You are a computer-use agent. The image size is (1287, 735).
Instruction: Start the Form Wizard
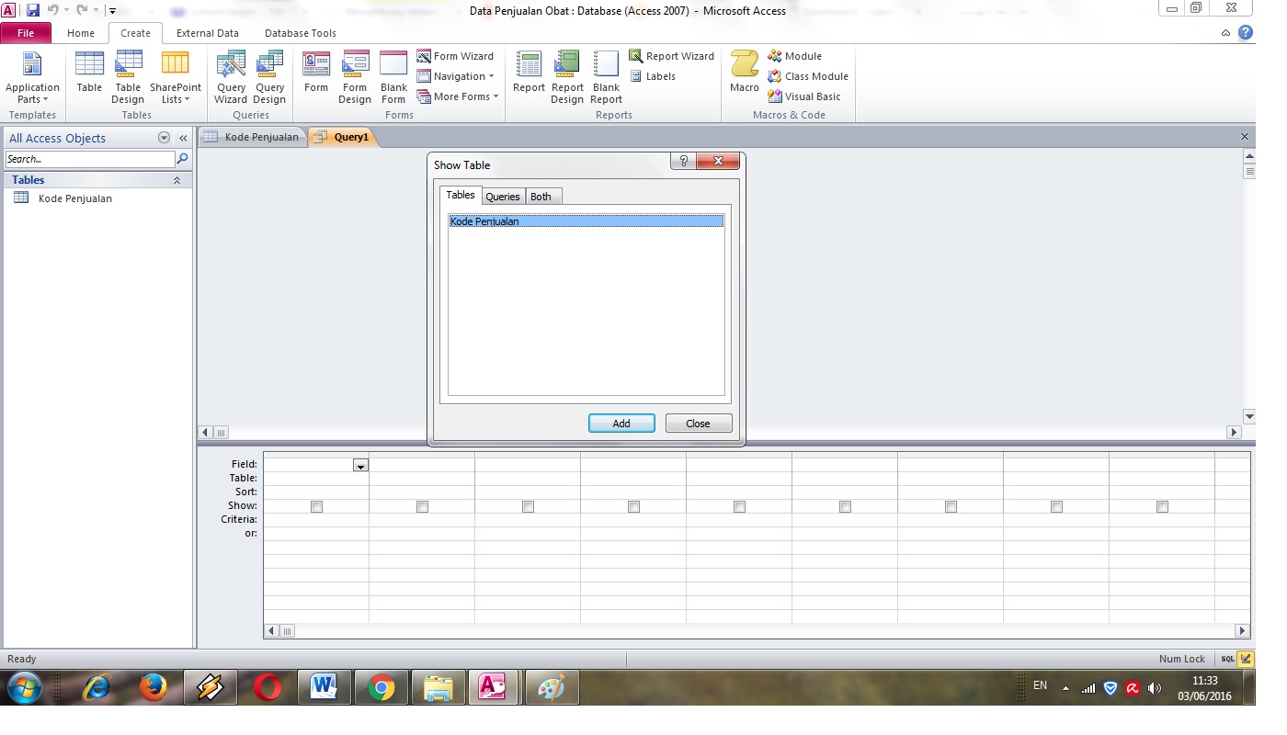pos(455,56)
